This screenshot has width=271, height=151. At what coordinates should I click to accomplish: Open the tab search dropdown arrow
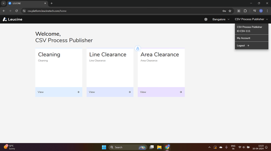(x=4, y=3)
